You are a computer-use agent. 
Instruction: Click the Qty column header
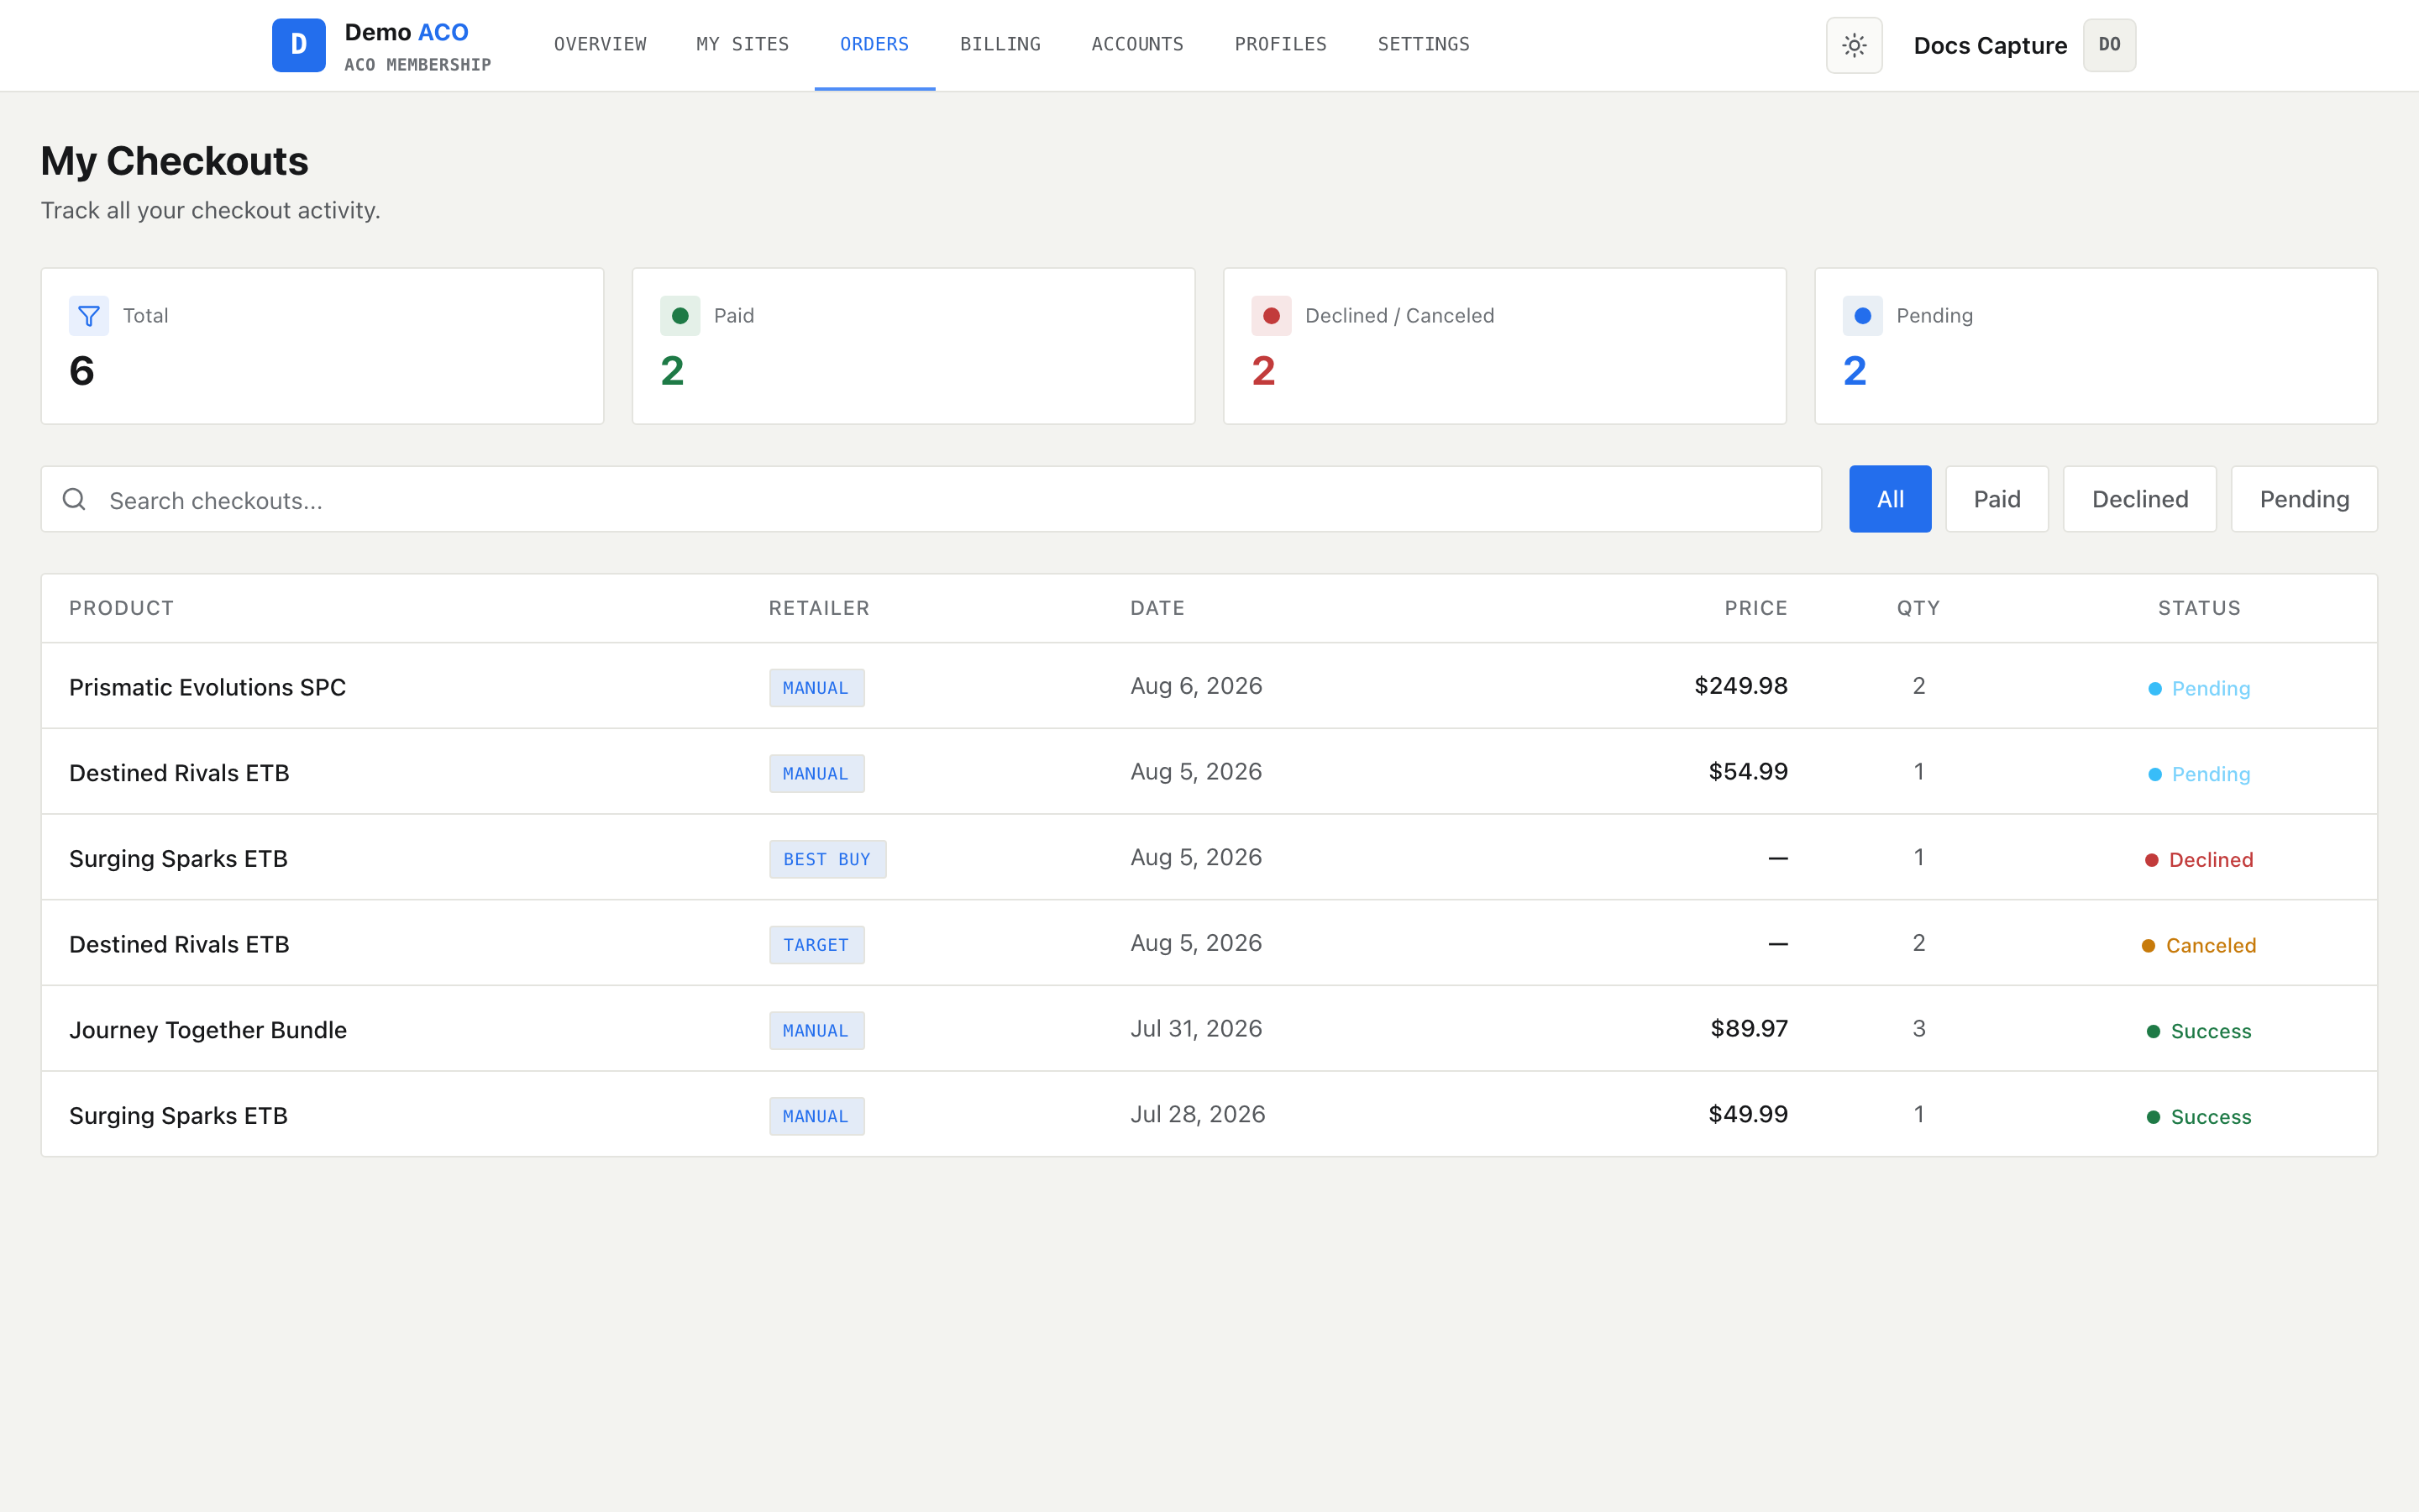pyautogui.click(x=1918, y=608)
